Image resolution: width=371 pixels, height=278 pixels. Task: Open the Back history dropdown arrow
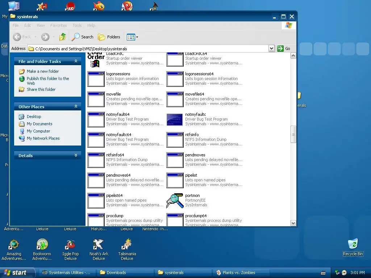35,37
